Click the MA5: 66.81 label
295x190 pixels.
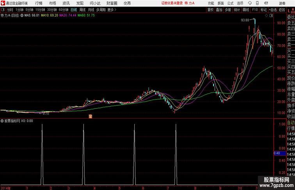tap(32, 16)
